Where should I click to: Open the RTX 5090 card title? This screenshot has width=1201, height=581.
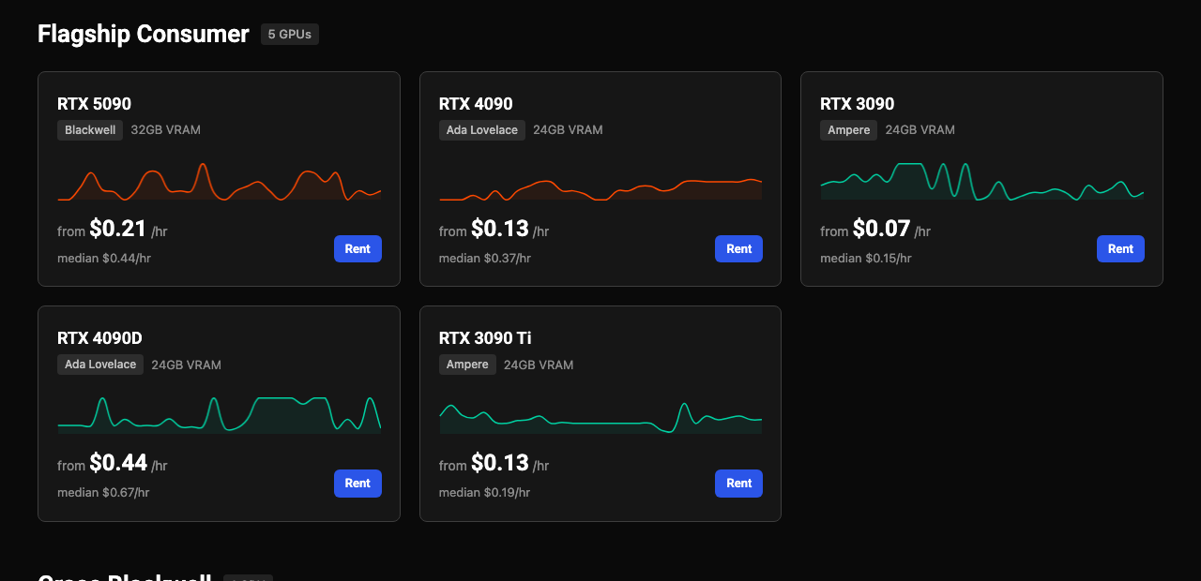pos(94,104)
